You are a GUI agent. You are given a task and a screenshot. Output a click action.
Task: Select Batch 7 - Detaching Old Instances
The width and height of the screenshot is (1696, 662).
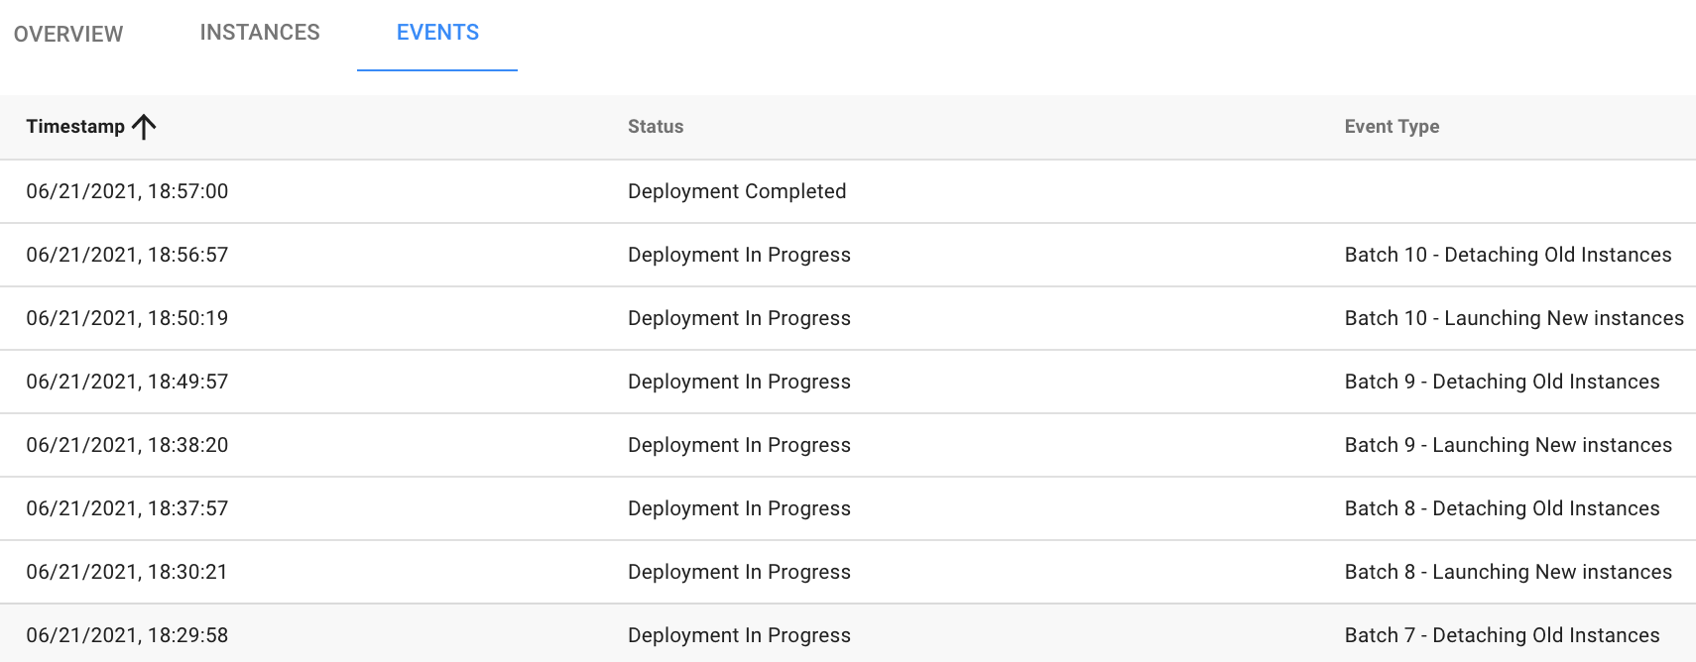1502,635
